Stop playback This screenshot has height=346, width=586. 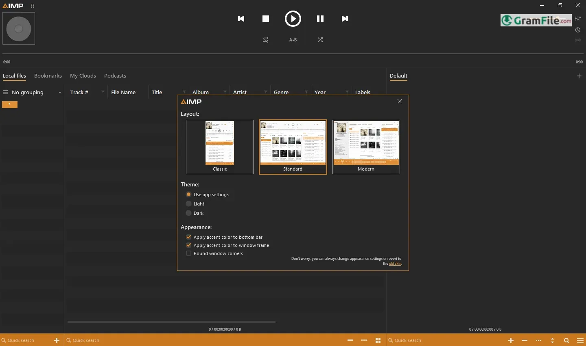(266, 19)
